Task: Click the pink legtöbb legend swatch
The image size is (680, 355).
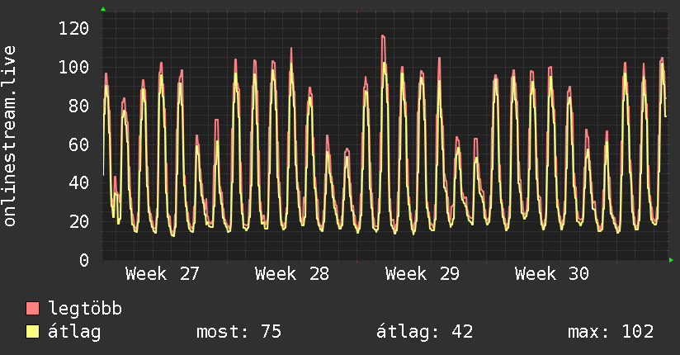Action: (x=32, y=309)
